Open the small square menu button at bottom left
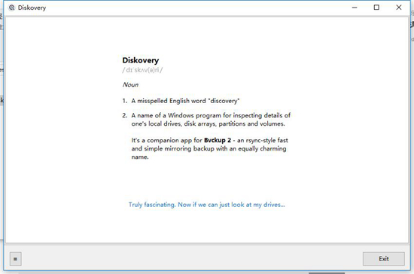Image resolution: width=414 pixels, height=274 pixels. (x=16, y=259)
